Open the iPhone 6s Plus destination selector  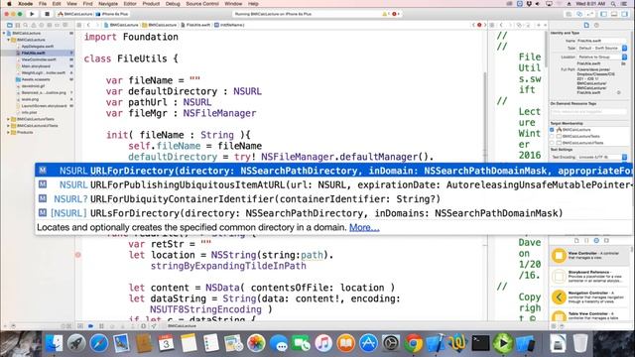point(112,14)
